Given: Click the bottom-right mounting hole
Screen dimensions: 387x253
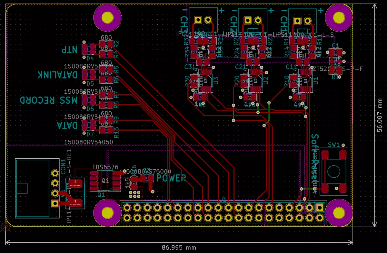Looking at the screenshot, I should click(x=339, y=213).
